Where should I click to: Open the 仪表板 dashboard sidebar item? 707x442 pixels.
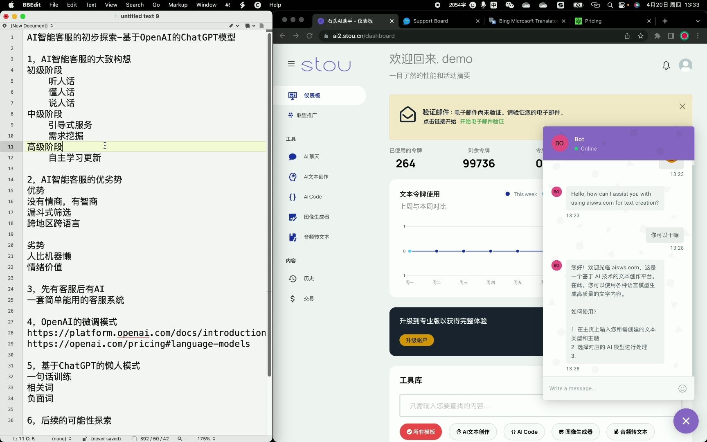pos(320,95)
